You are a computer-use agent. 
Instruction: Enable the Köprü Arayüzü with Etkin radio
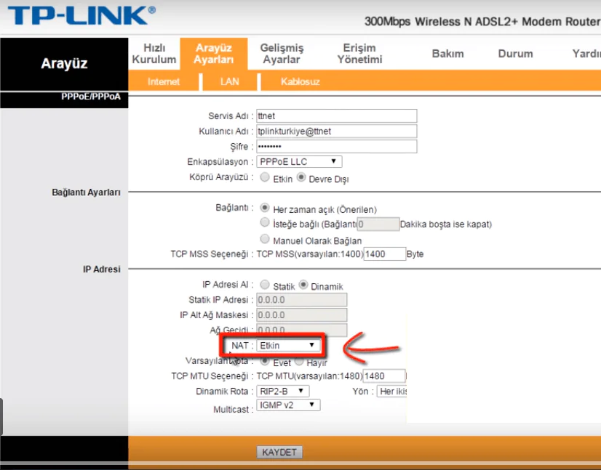[x=265, y=177]
